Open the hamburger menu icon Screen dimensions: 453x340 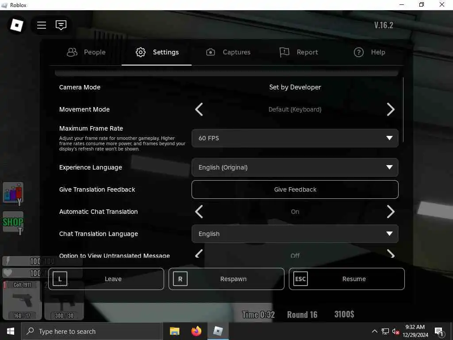[42, 25]
